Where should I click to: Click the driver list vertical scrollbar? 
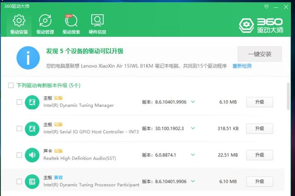click(x=288, y=96)
